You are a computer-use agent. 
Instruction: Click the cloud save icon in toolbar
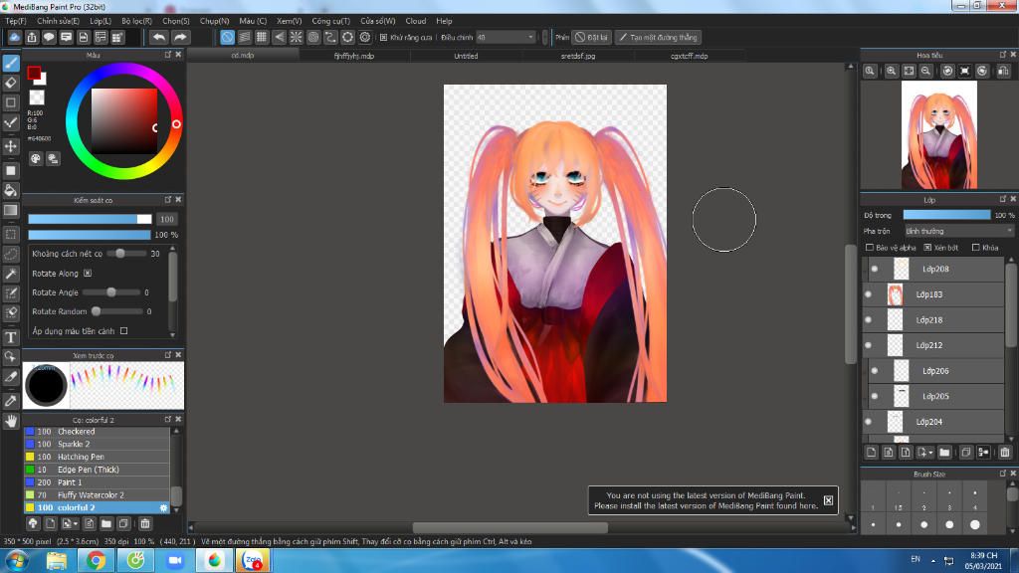click(x=14, y=37)
